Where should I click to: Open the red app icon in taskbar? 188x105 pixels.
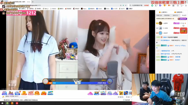point(17,103)
